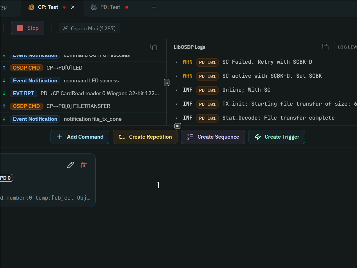Click the horizontal panel splitter grip handle
The image size is (357, 268).
(x=178, y=126)
